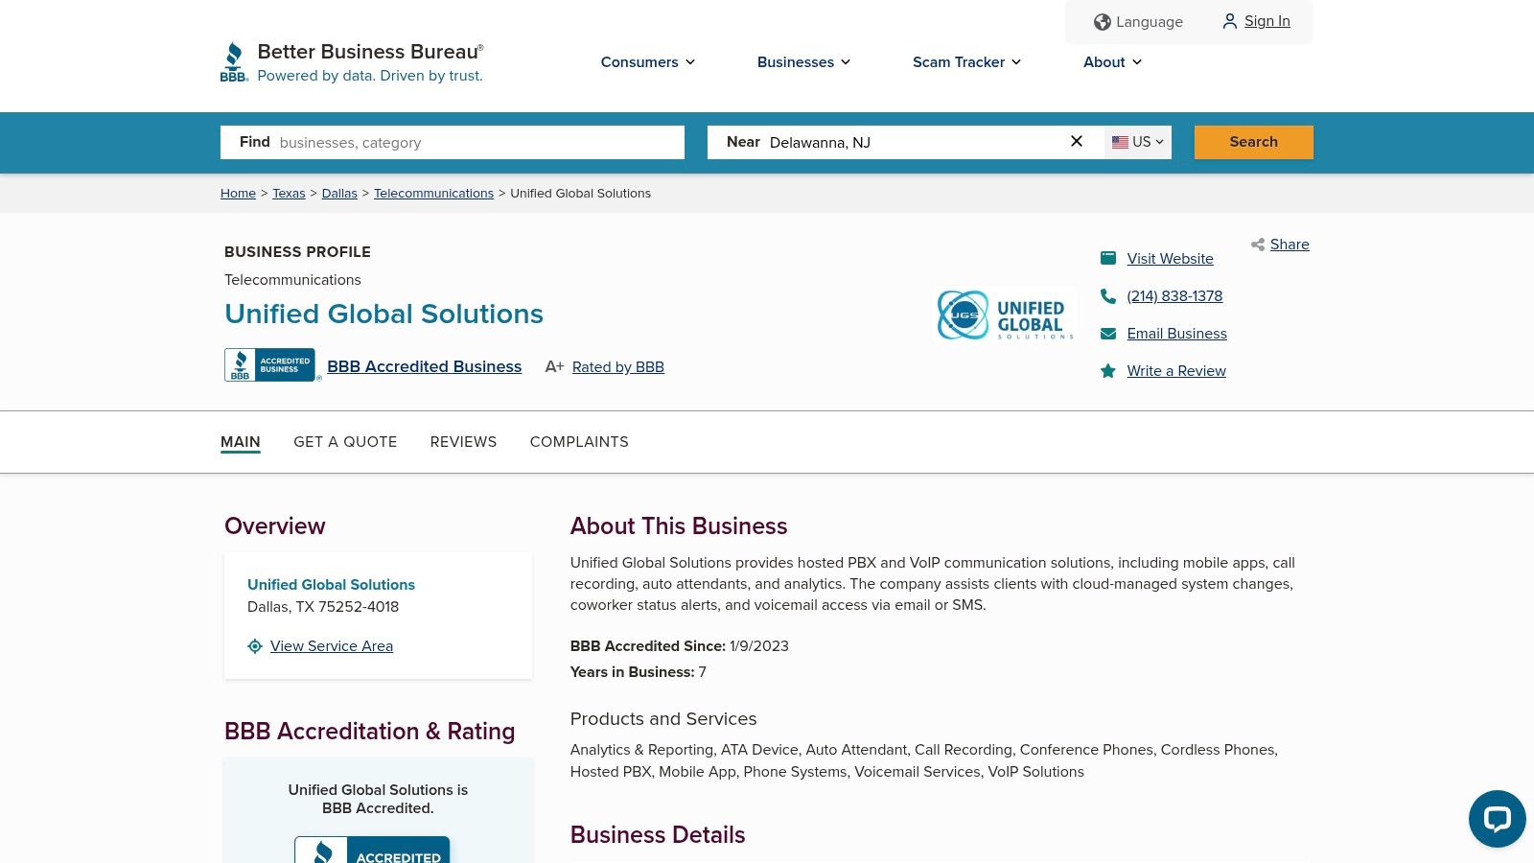Image resolution: width=1534 pixels, height=863 pixels.
Task: Expand the Consumers menu
Action: tap(647, 62)
